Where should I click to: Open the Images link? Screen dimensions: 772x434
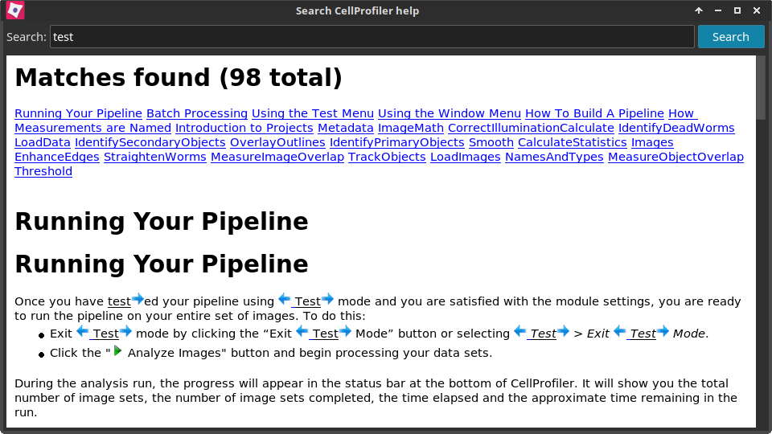(x=652, y=142)
